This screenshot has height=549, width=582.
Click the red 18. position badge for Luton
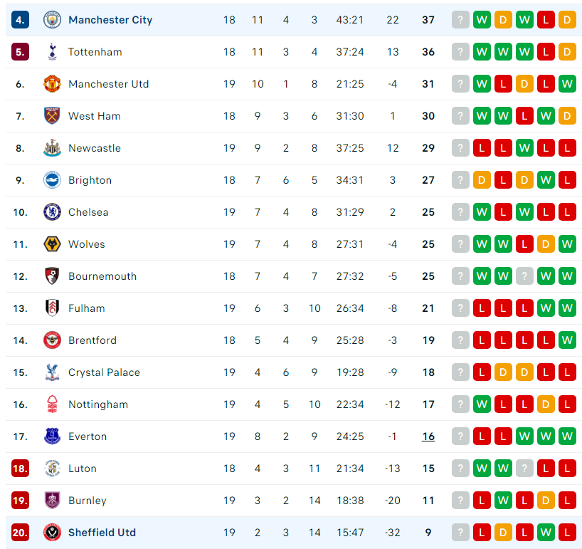pos(20,469)
